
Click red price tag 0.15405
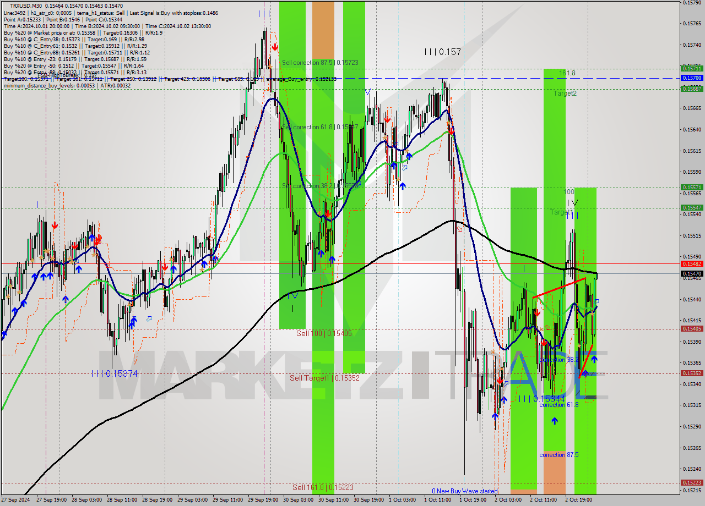coord(692,329)
